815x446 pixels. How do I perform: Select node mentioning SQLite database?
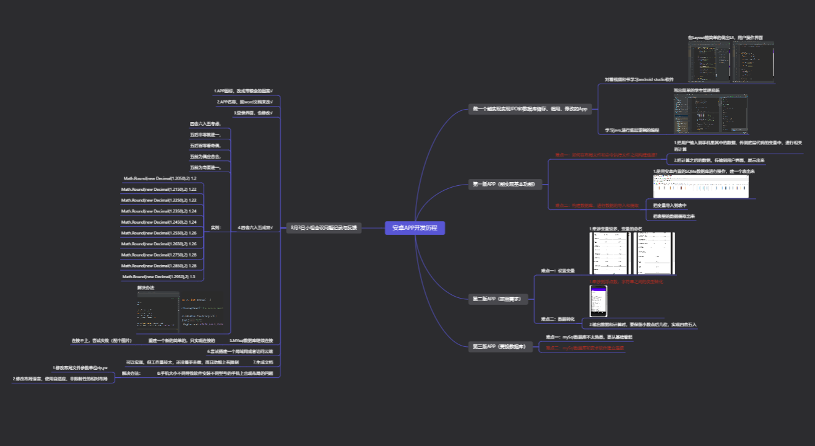point(704,171)
